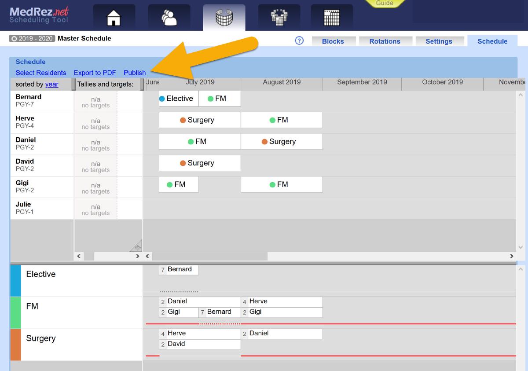Open the Home page via house icon

click(x=114, y=18)
